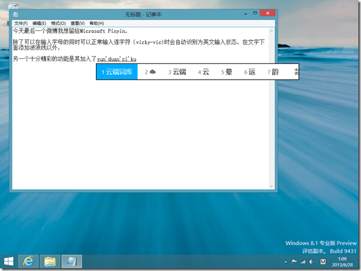The height and width of the screenshot is (271, 361).
Task: Click the Notepad taskbar button
Action: [71, 261]
